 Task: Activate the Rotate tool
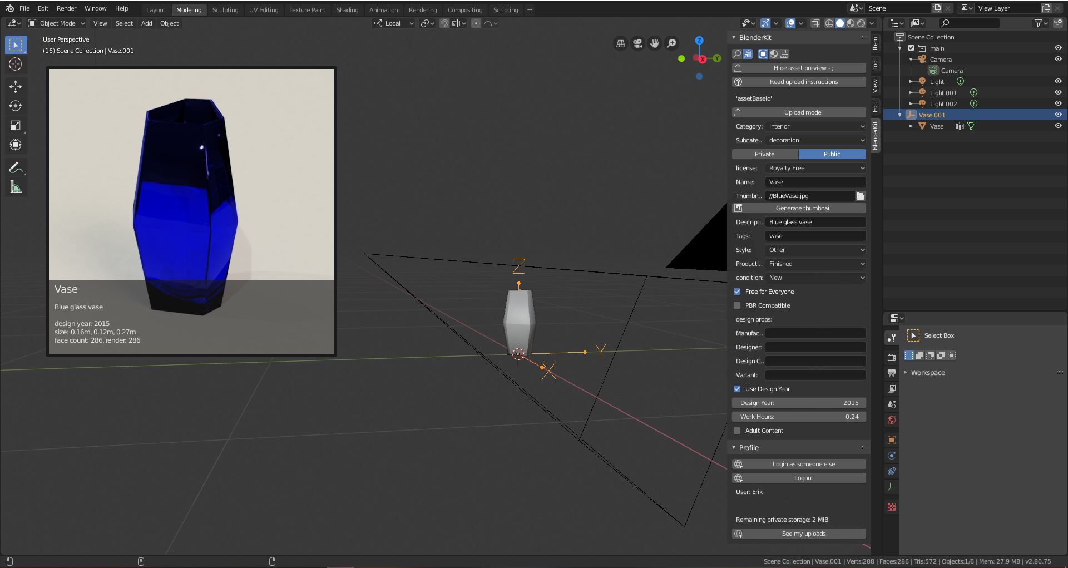(16, 106)
